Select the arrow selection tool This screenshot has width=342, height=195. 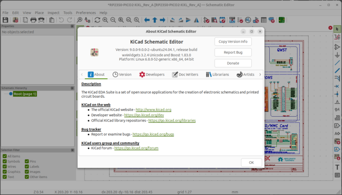[x=337, y=29]
